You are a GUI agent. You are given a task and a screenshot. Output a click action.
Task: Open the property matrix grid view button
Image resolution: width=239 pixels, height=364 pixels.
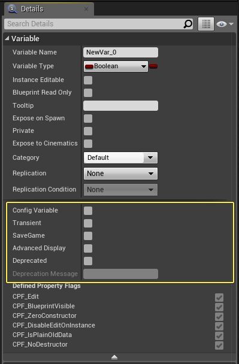206,24
